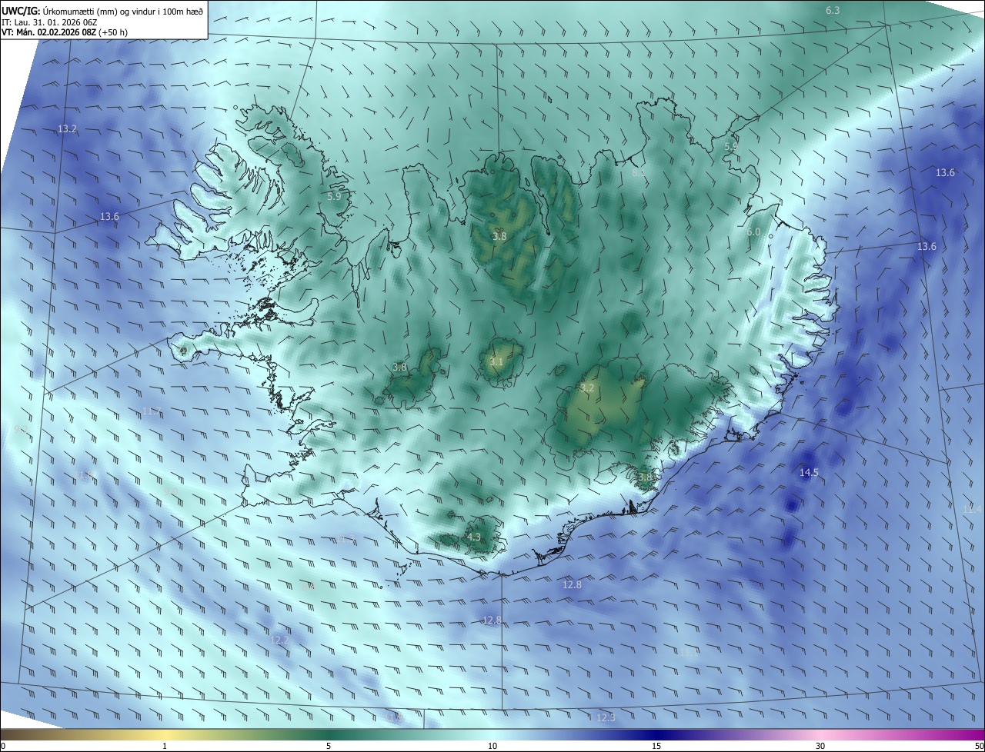The height and width of the screenshot is (752, 985).
Task: Pick the 3.1 label on the glacier
Action: point(496,361)
